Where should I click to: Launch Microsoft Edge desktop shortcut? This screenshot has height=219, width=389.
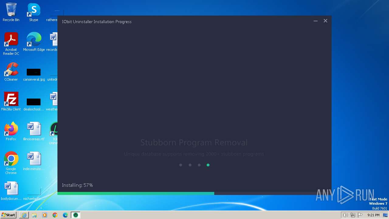tap(34, 42)
